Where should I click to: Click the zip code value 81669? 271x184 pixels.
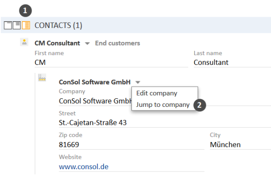click(69, 145)
